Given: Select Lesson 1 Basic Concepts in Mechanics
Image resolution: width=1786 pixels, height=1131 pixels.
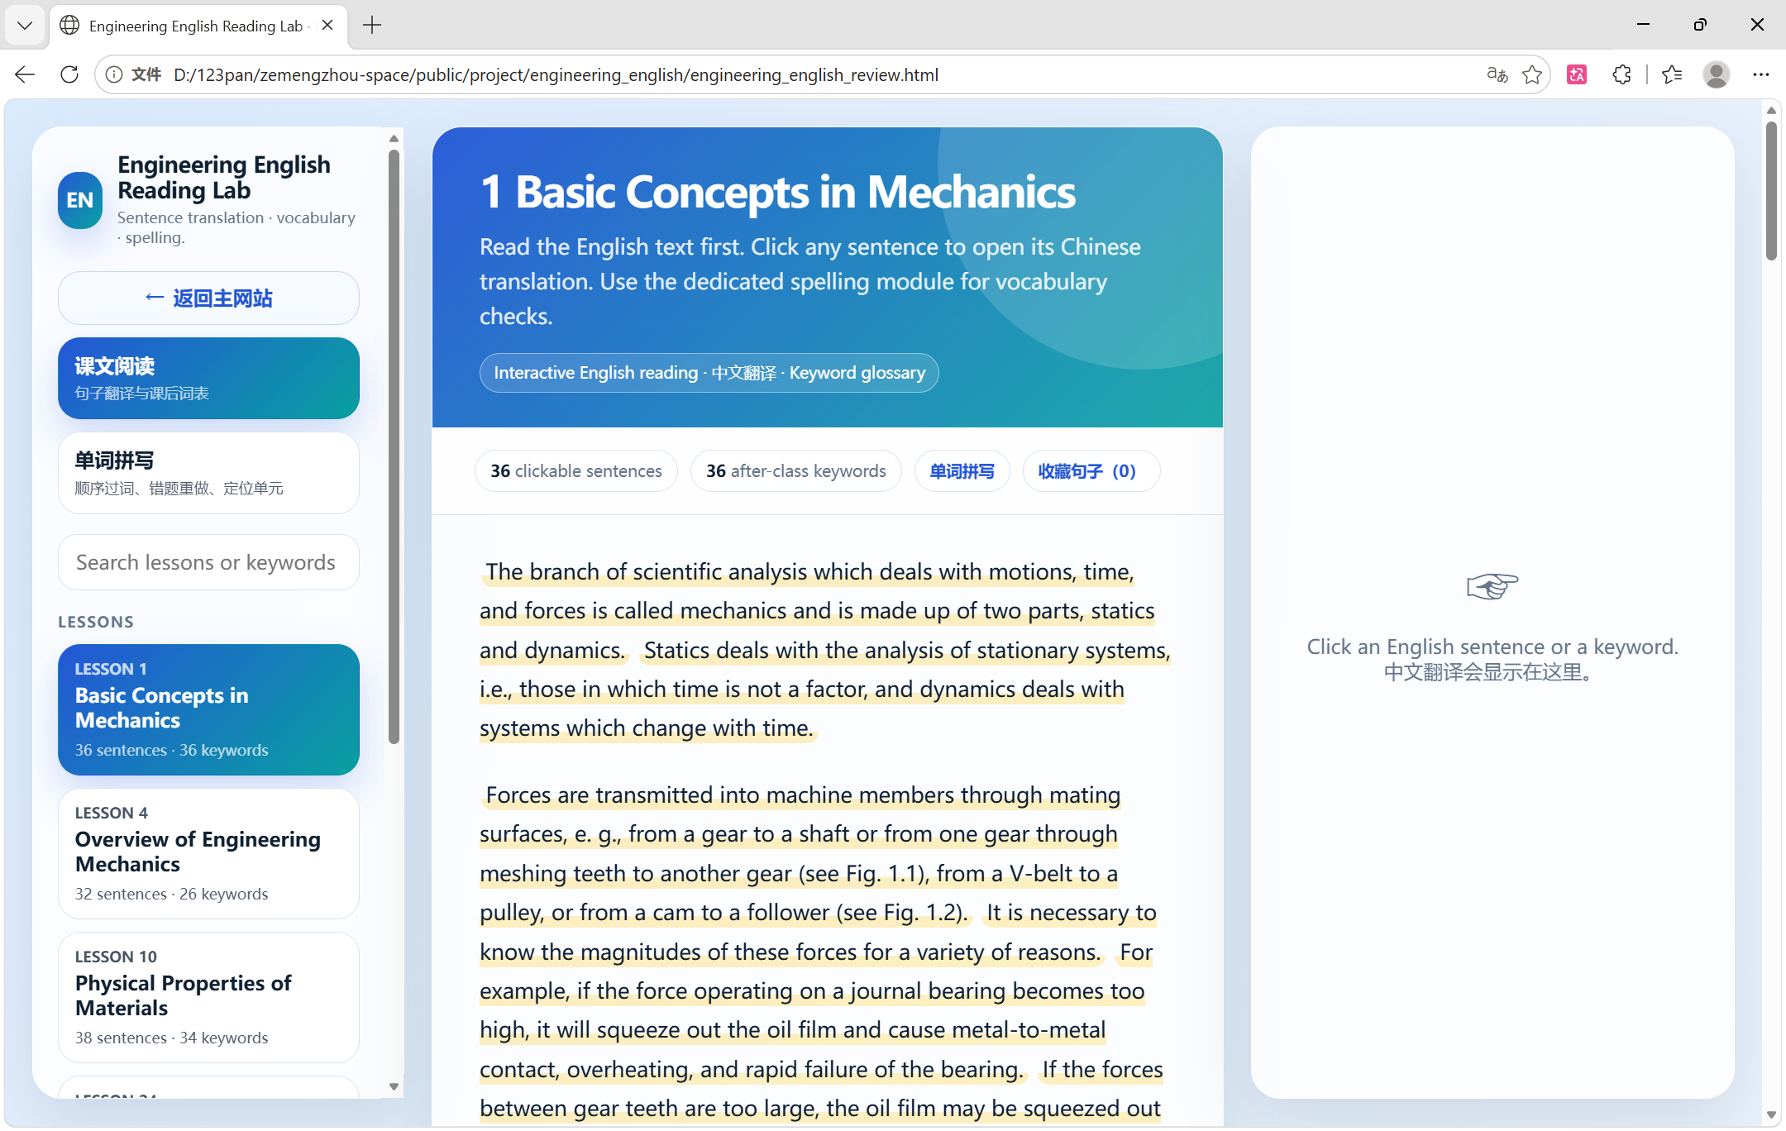Looking at the screenshot, I should tap(208, 709).
